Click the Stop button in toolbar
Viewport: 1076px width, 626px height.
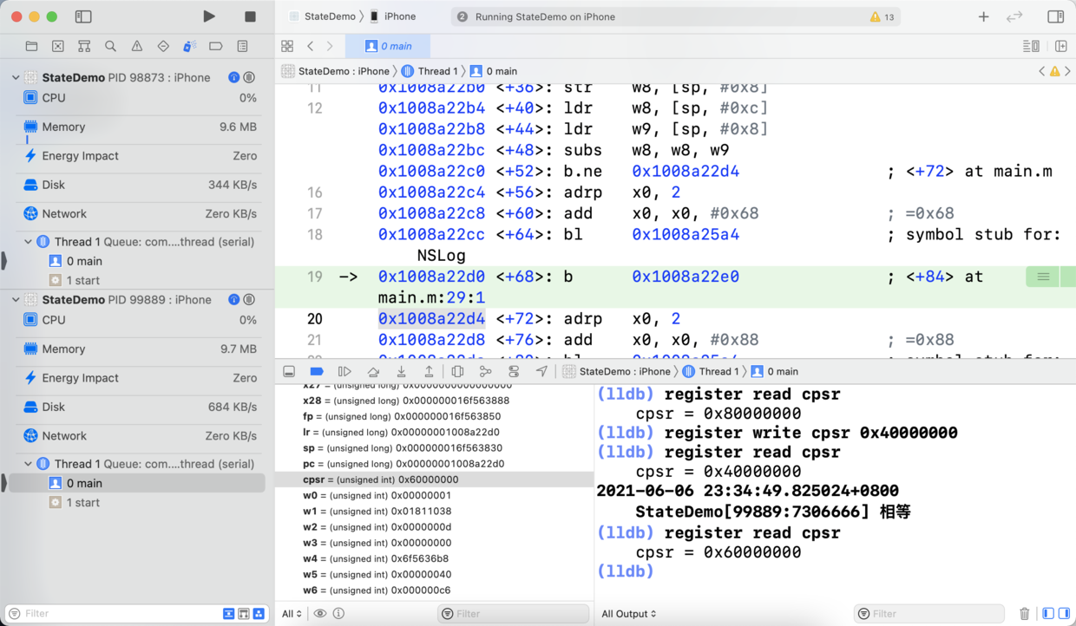250,16
